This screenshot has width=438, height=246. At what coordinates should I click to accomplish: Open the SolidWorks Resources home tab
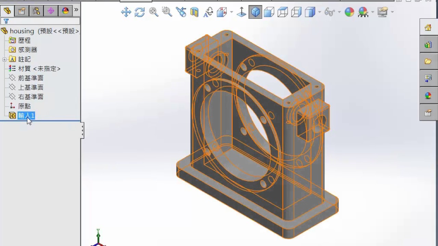[x=428, y=27]
